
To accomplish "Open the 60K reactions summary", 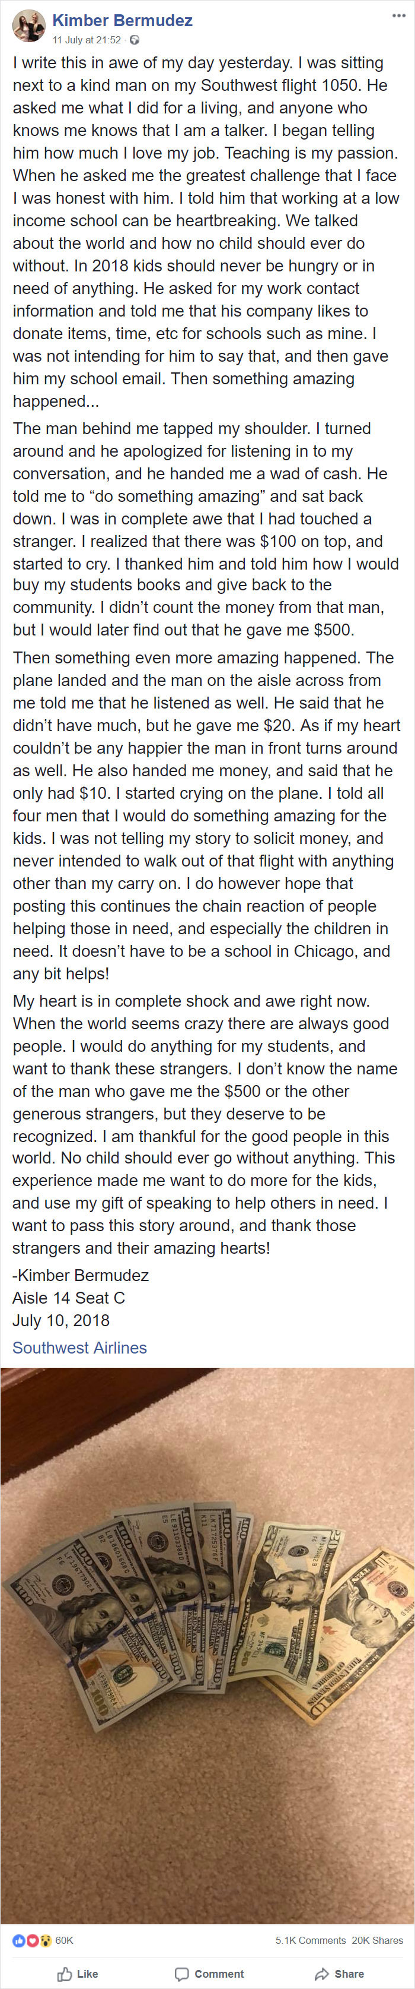I will click(x=63, y=1940).
